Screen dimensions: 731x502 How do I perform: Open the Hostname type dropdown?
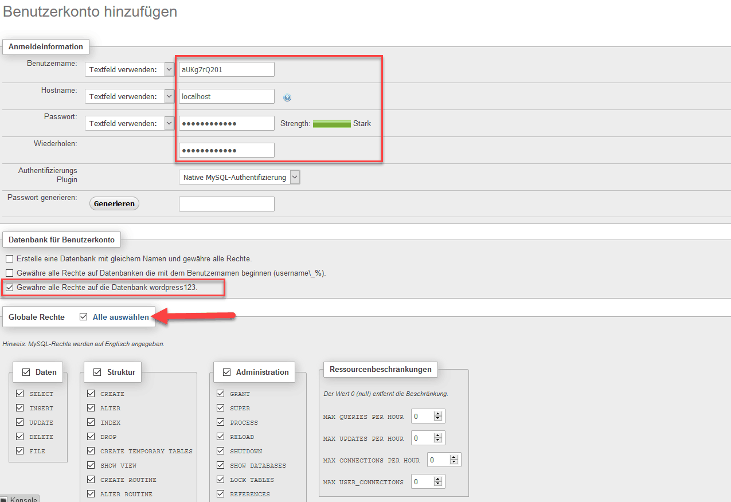pos(129,97)
